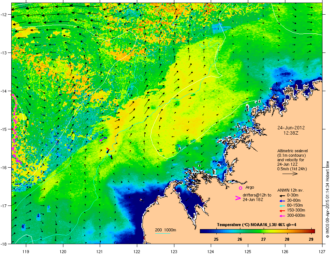
Task: Click the '24-Jun 12Z' velocity date text
Action: pyautogui.click(x=288, y=164)
